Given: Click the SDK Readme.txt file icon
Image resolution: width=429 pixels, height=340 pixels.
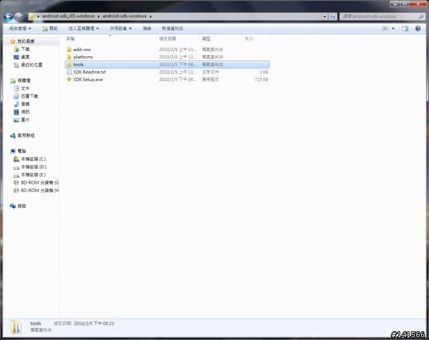Looking at the screenshot, I should coord(69,72).
